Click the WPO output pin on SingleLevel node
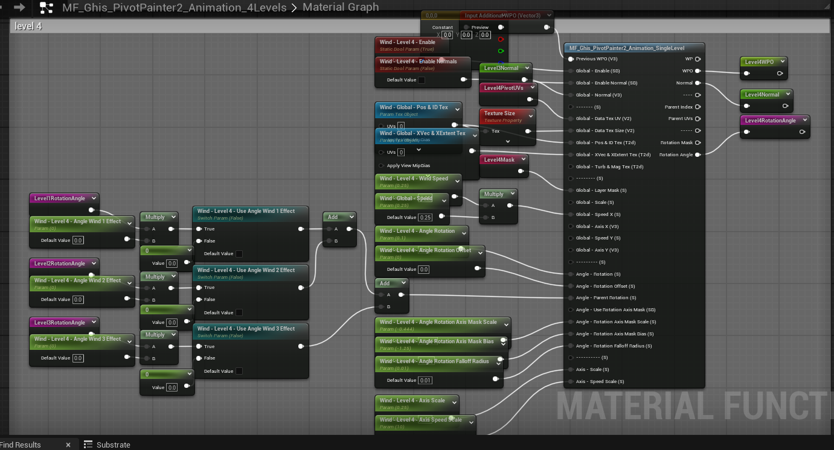The height and width of the screenshot is (450, 834). tap(698, 71)
